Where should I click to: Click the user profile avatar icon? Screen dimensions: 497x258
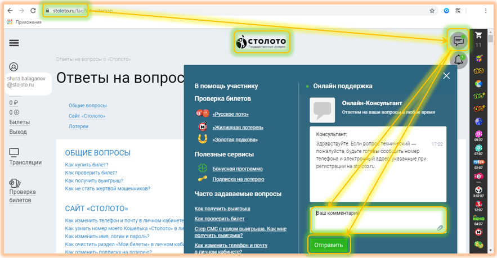[x=14, y=67]
